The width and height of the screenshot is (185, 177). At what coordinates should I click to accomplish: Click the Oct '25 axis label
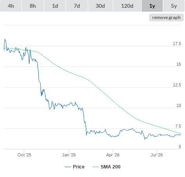coord(25,155)
